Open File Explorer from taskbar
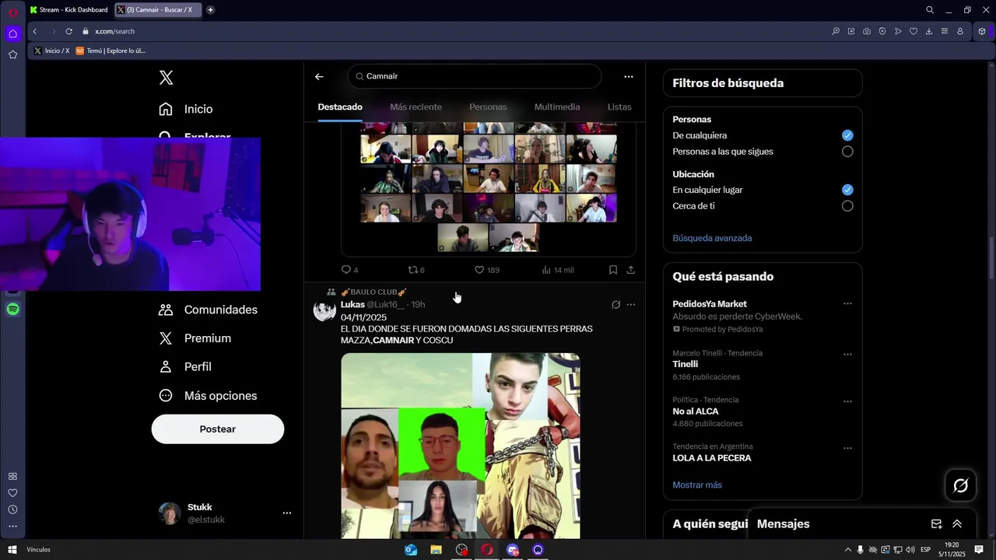The width and height of the screenshot is (996, 560). point(437,550)
